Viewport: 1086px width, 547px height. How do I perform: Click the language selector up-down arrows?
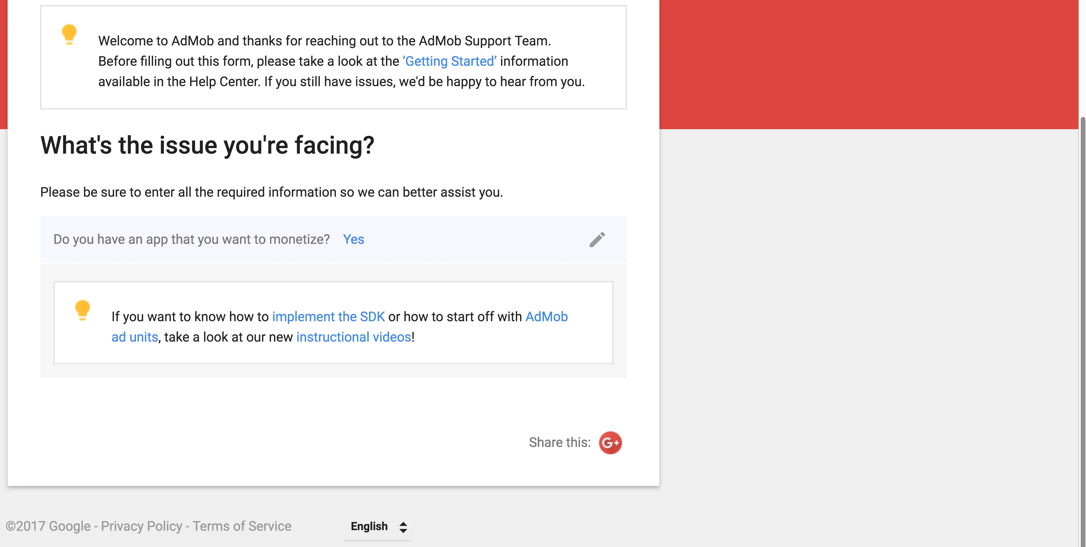coord(403,527)
